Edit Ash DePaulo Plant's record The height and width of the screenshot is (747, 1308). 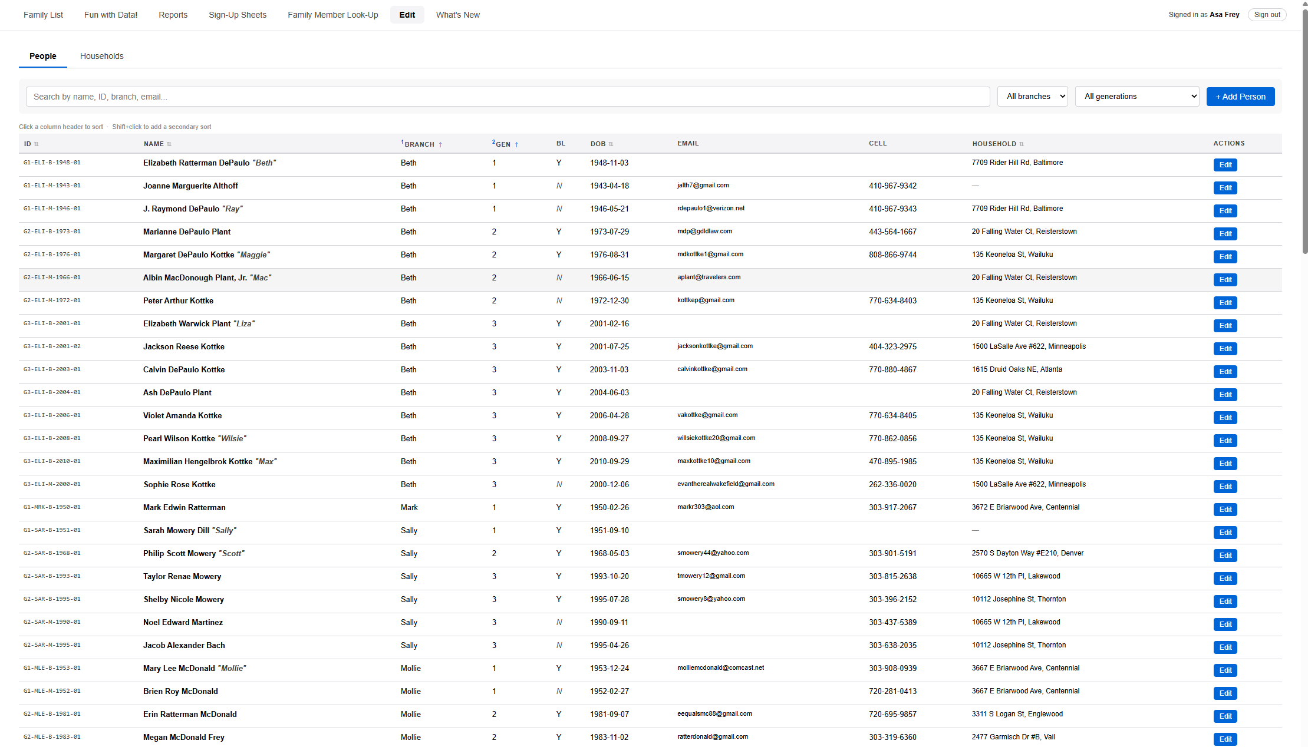(x=1225, y=395)
